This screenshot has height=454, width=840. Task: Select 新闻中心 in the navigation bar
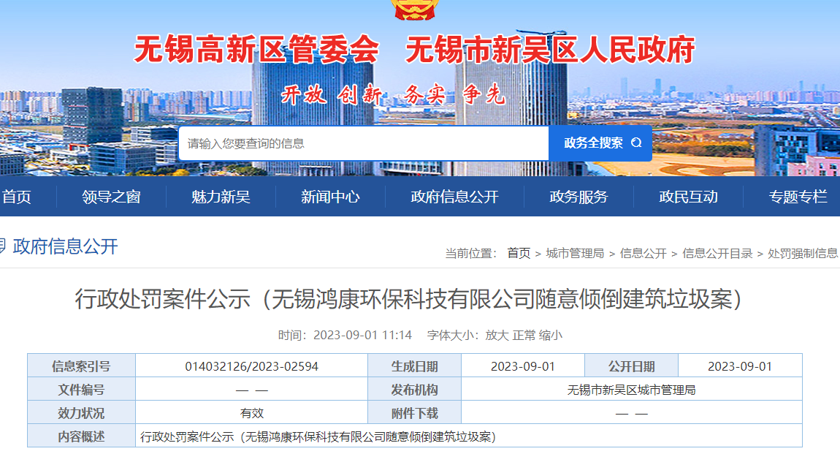pyautogui.click(x=330, y=197)
